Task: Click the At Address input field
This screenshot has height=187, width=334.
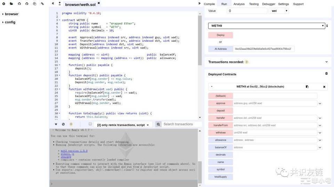Action: [x=264, y=49]
